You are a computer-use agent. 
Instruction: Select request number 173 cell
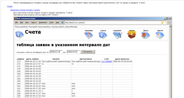click(x=21, y=61)
